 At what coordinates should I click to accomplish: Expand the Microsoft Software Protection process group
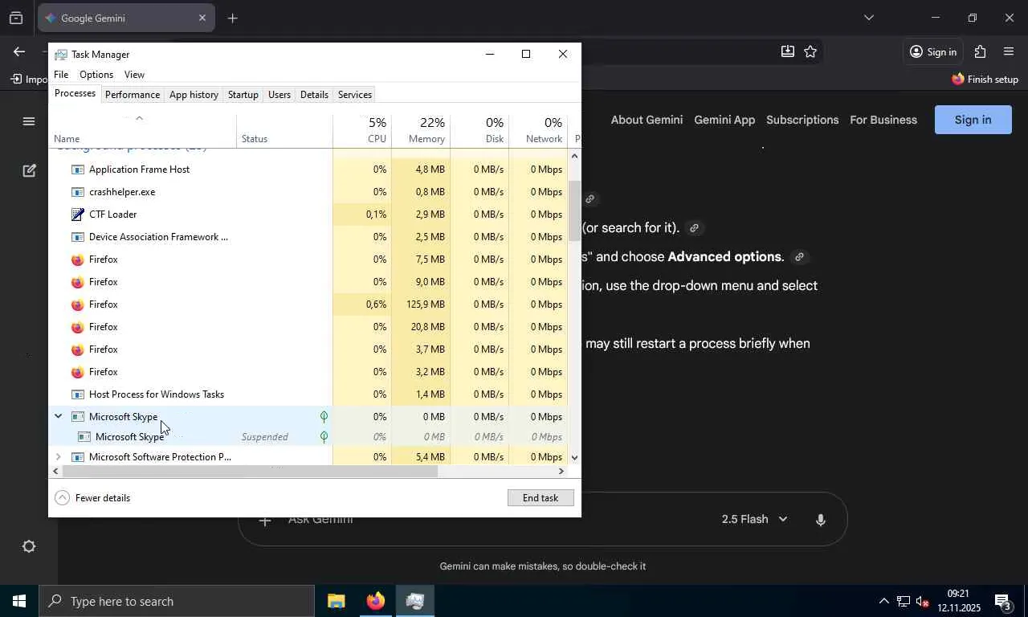pyautogui.click(x=58, y=457)
